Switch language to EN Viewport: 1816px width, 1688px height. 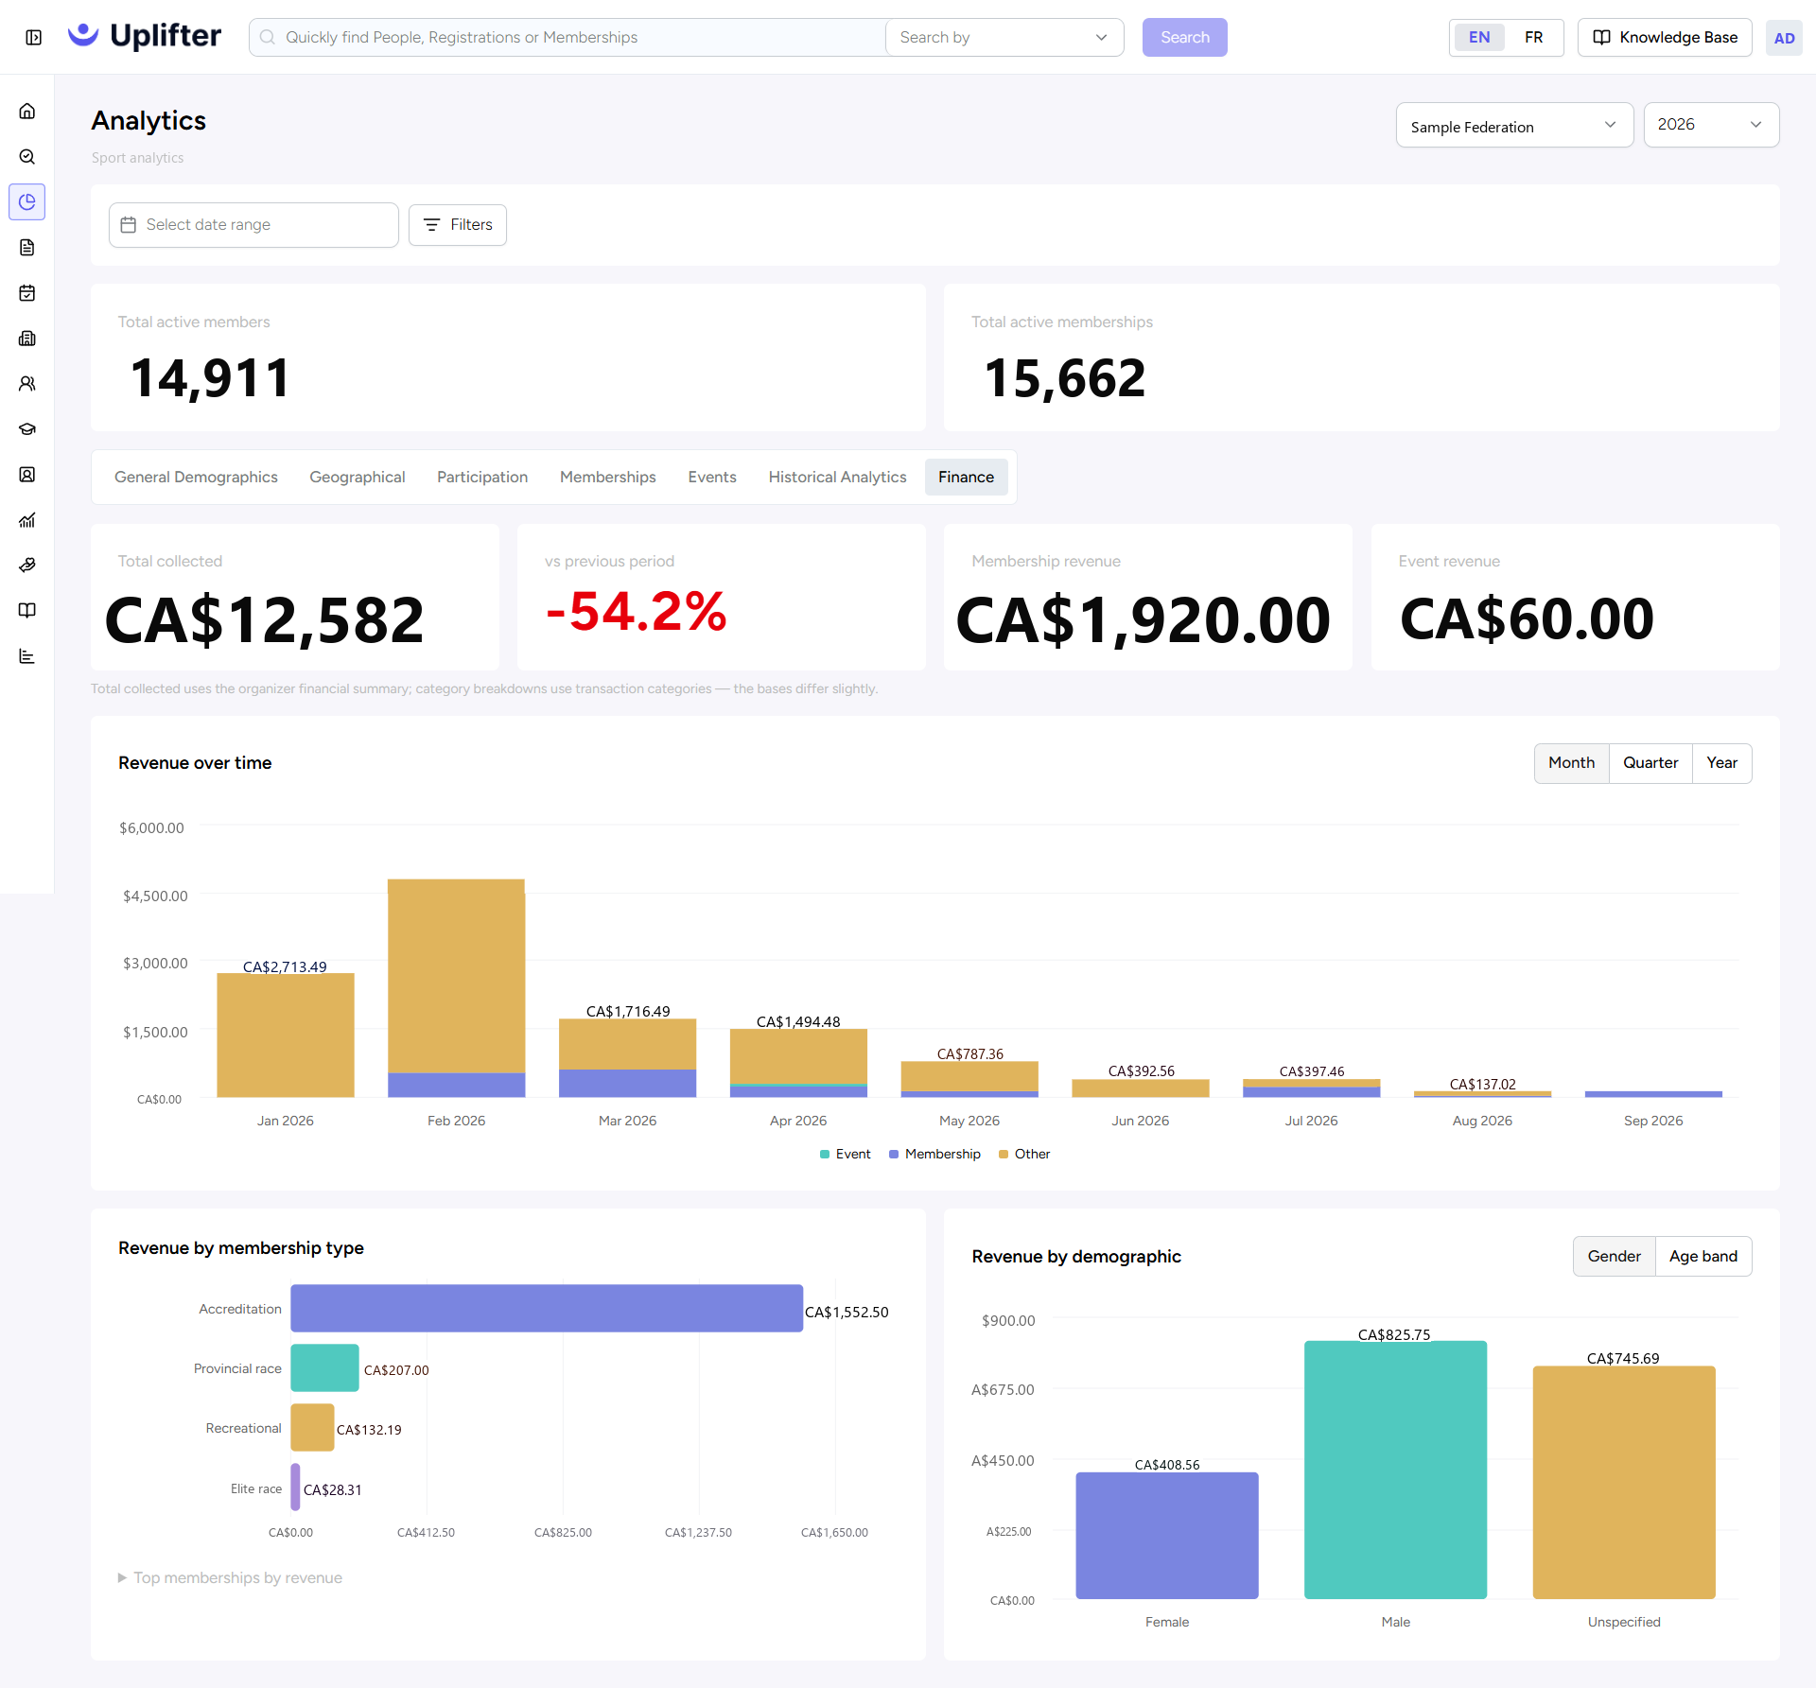point(1479,38)
